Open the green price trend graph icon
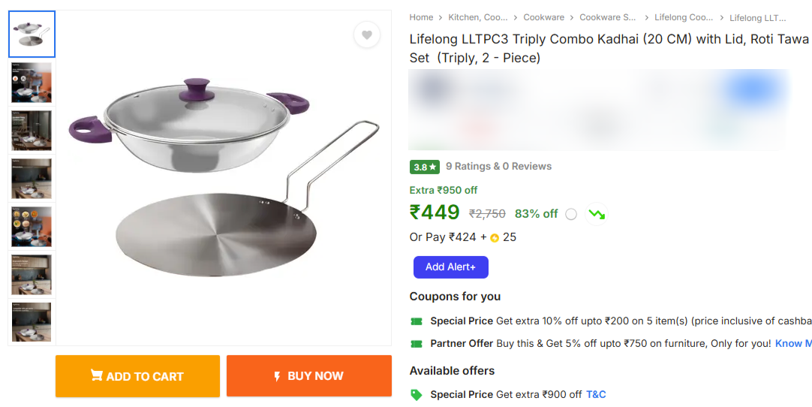The width and height of the screenshot is (812, 407). (x=597, y=214)
